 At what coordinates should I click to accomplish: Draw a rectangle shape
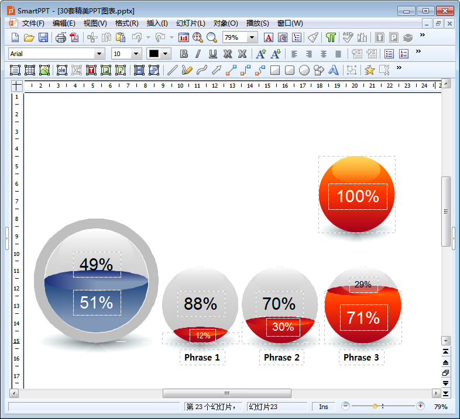275,70
